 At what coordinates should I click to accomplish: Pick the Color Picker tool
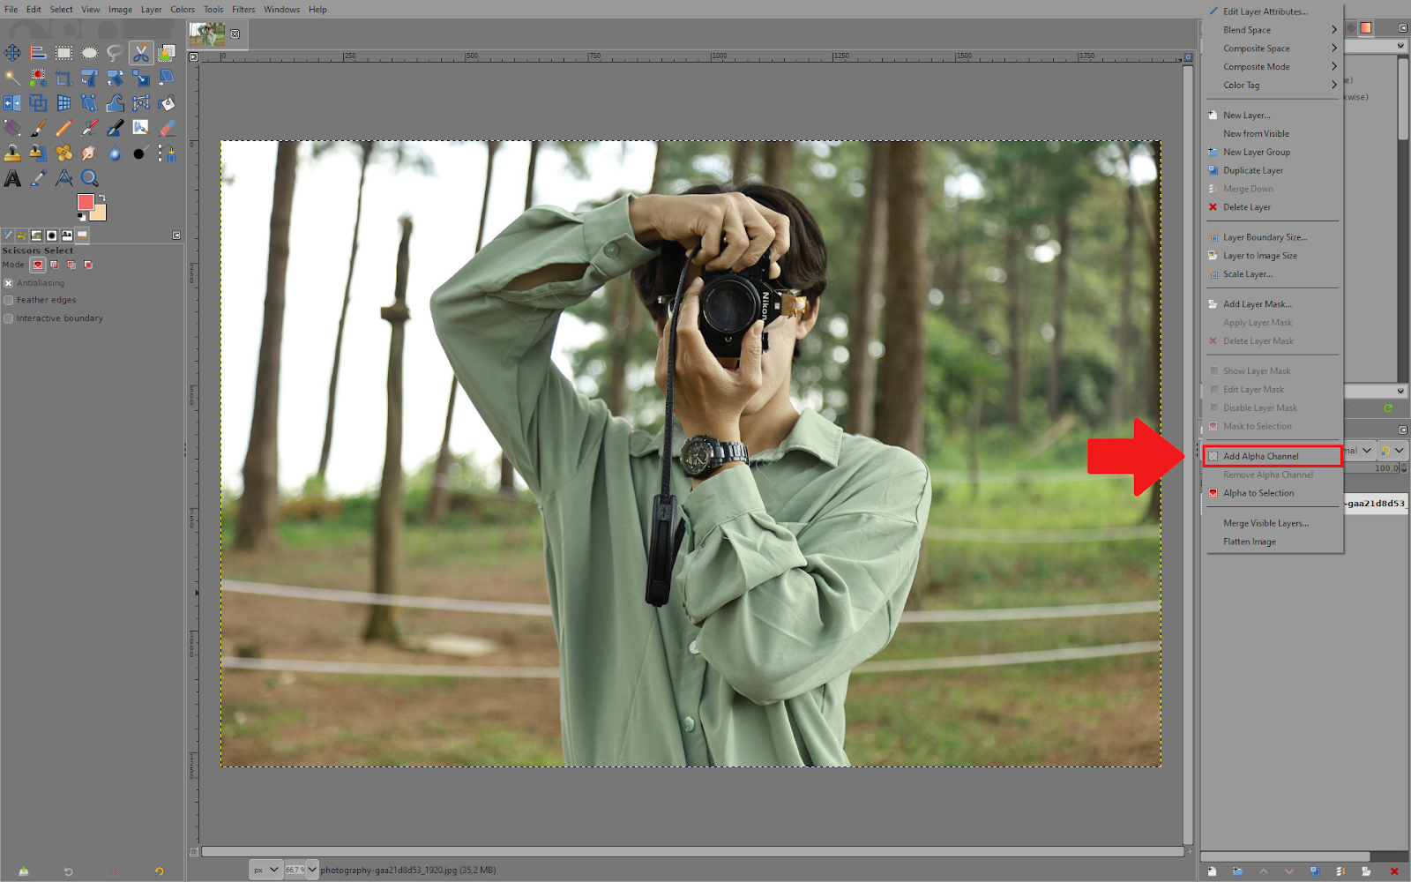coord(37,177)
